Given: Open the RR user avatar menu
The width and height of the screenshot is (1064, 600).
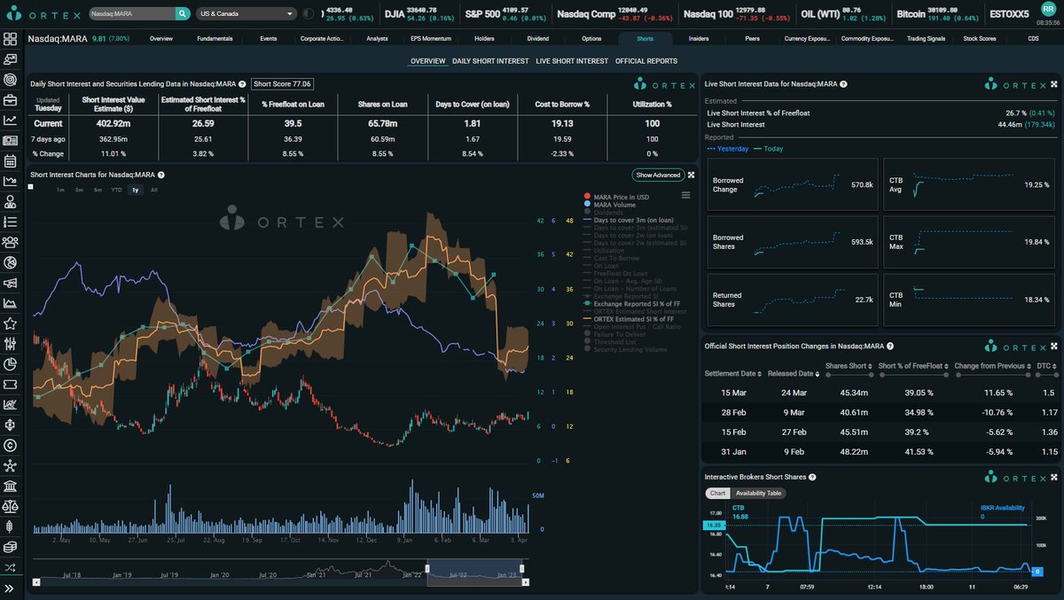Looking at the screenshot, I should (x=1048, y=11).
